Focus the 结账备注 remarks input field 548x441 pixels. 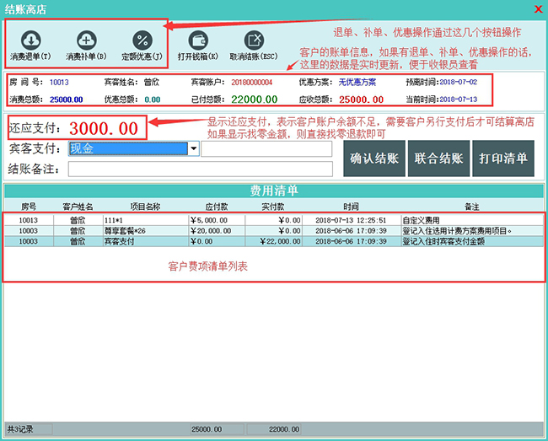pos(201,169)
